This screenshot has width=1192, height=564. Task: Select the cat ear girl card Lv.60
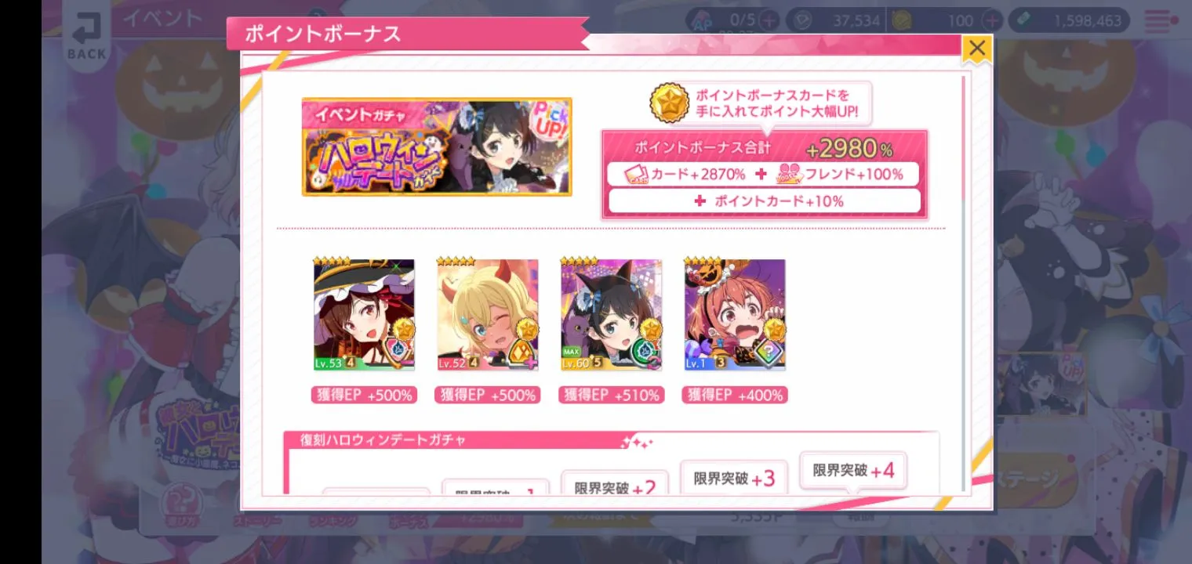pyautogui.click(x=611, y=315)
